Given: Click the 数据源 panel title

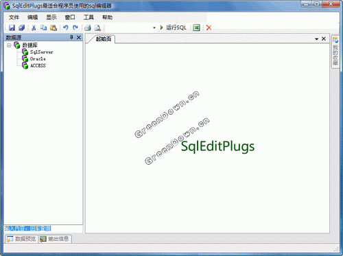Looking at the screenshot, I should [14, 37].
